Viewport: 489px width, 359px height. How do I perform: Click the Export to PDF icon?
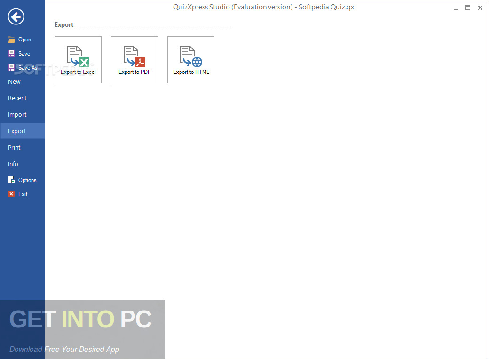pyautogui.click(x=134, y=56)
